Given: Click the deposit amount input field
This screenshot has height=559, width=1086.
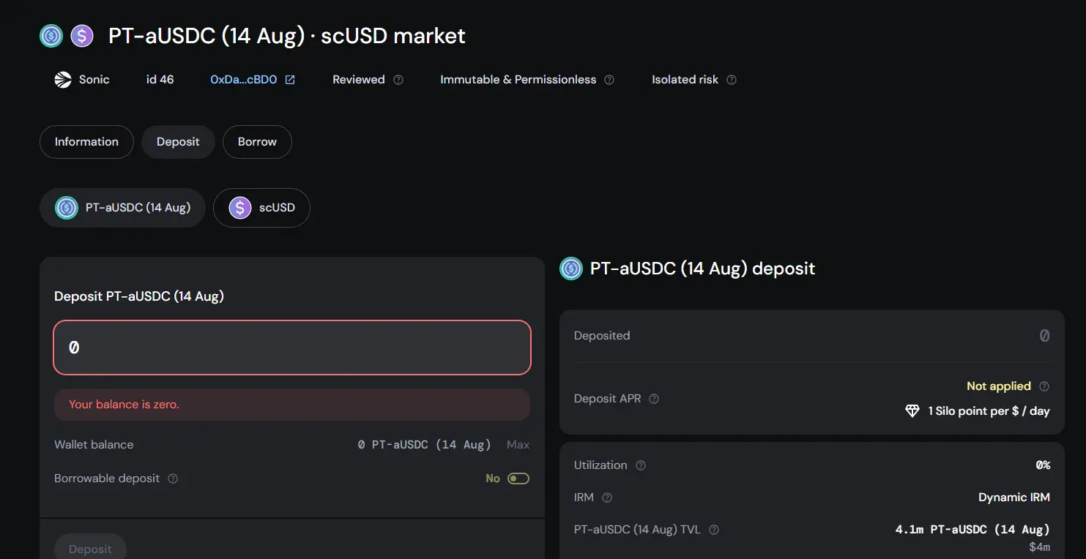Looking at the screenshot, I should (x=292, y=348).
